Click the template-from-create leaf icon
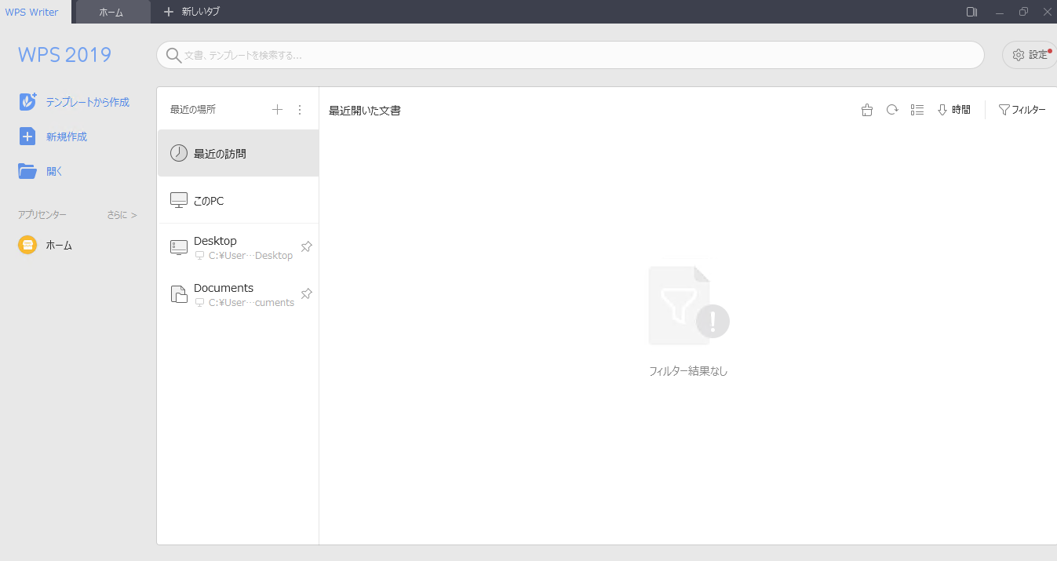The image size is (1057, 561). [27, 101]
